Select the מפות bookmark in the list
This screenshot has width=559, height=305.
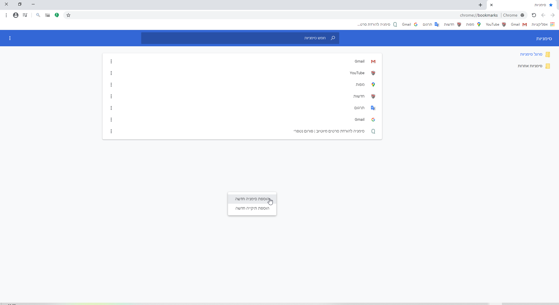[x=242, y=85]
